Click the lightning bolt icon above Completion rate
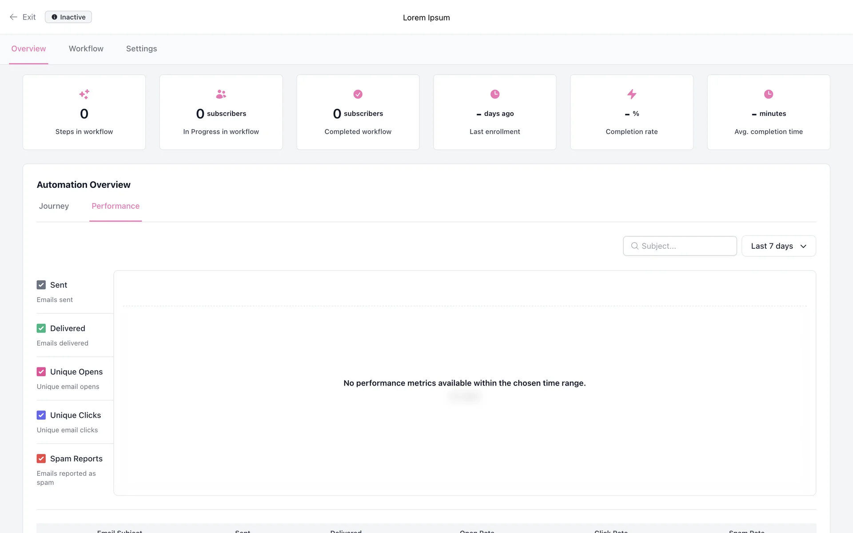853x533 pixels. click(x=631, y=94)
